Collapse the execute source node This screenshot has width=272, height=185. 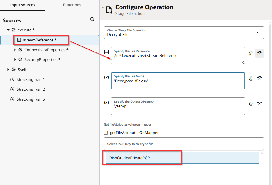8,30
